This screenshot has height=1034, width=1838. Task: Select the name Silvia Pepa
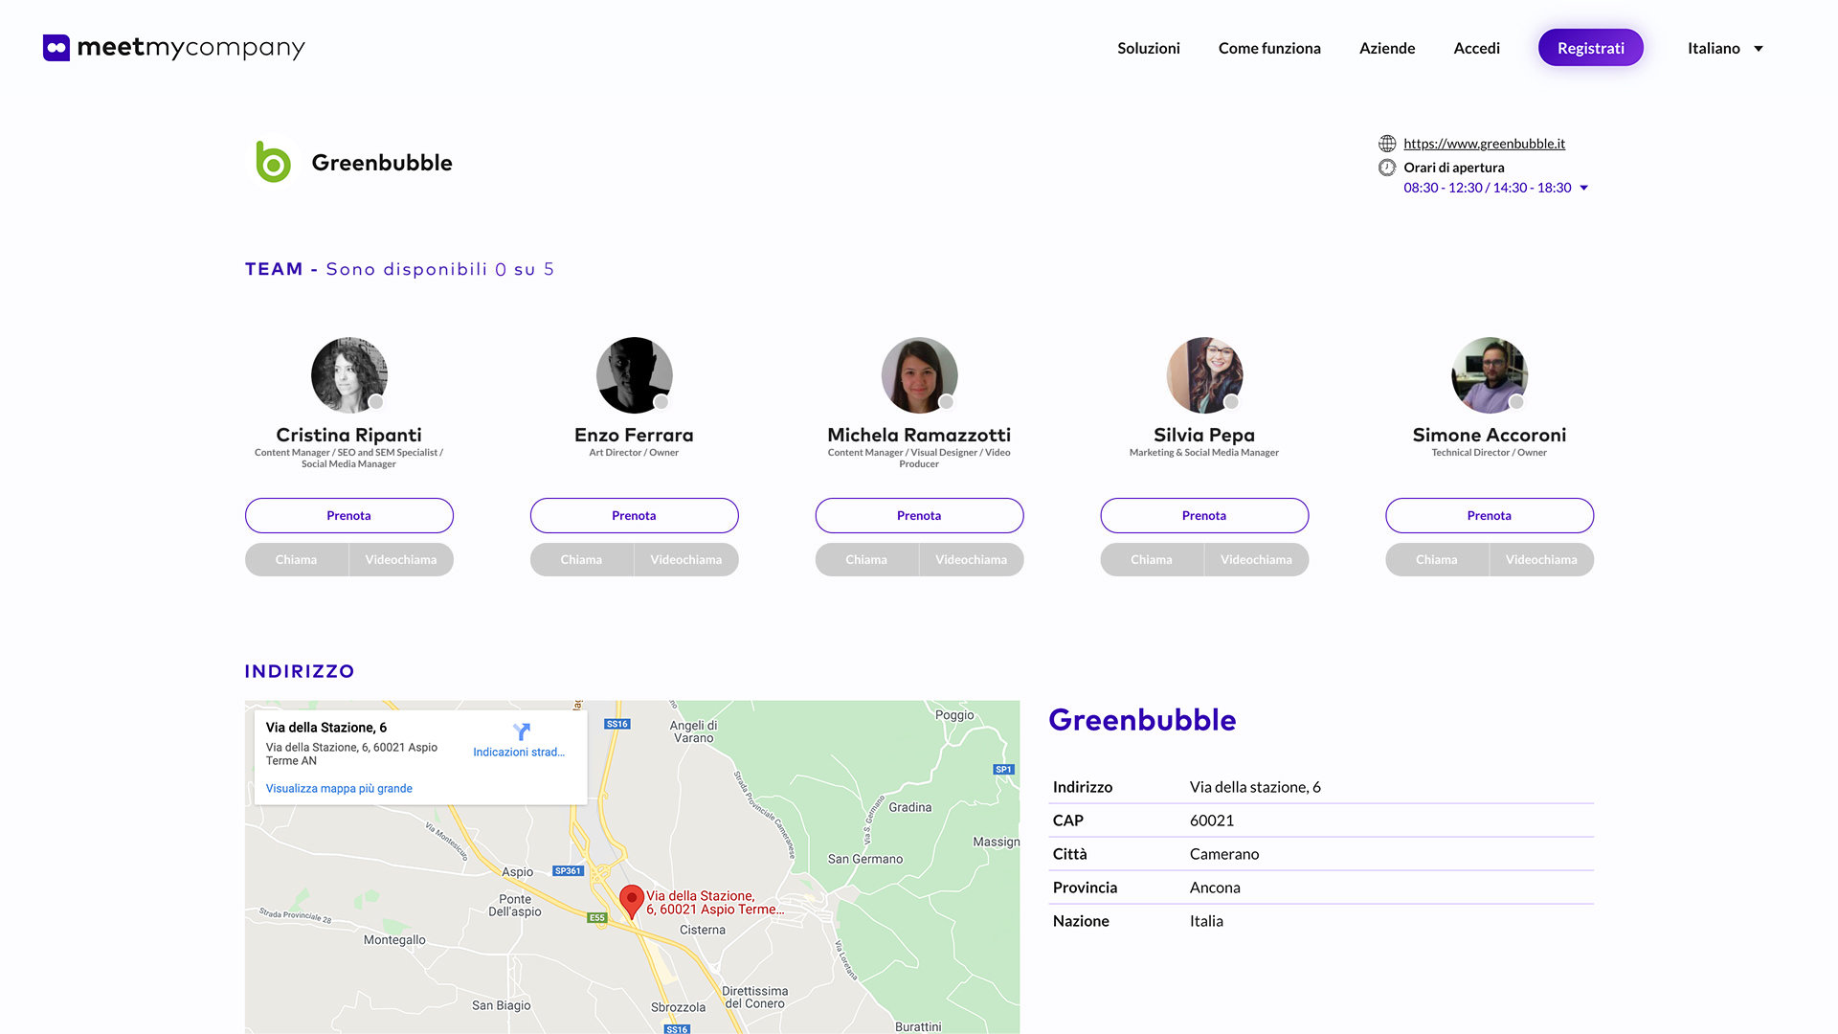[x=1204, y=435]
